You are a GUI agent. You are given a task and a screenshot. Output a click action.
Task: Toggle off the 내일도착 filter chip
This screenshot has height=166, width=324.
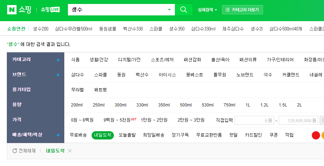pos(103,135)
